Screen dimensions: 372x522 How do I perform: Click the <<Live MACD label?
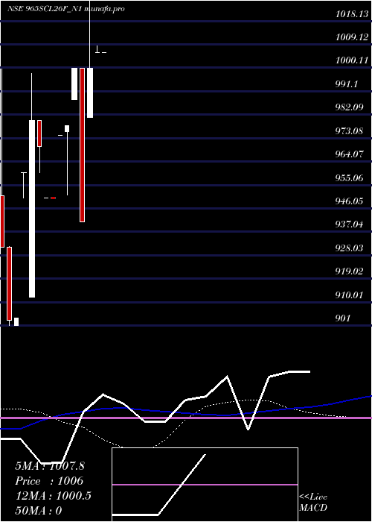point(313,503)
